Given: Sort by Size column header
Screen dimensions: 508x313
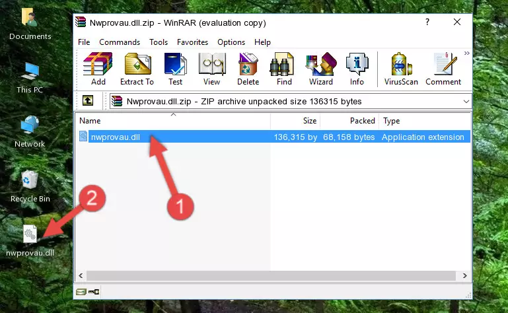Looking at the screenshot, I should (295, 121).
